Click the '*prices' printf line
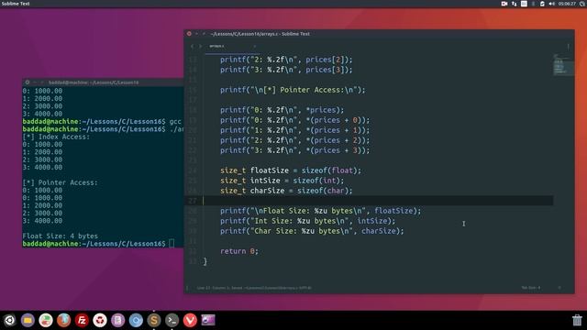This screenshot has width=587, height=330. point(282,110)
